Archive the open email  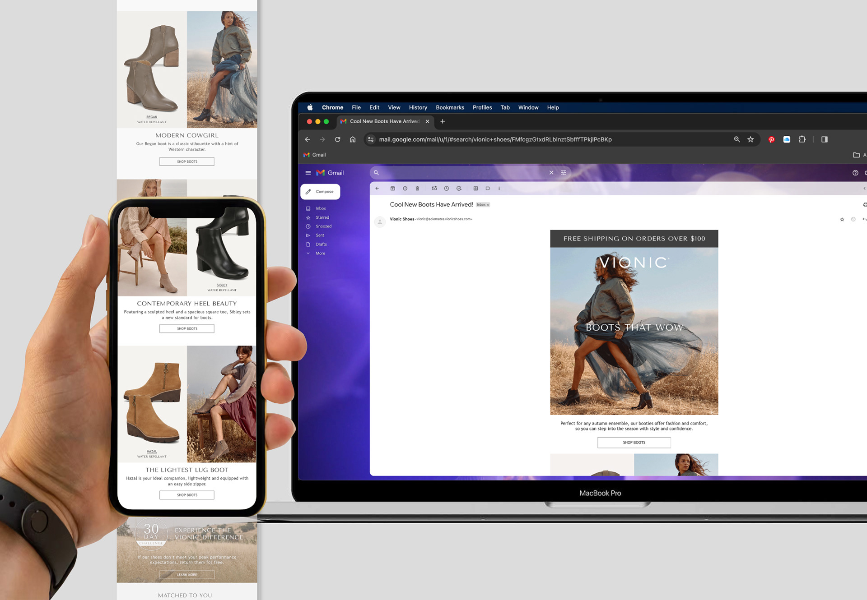[x=392, y=189]
